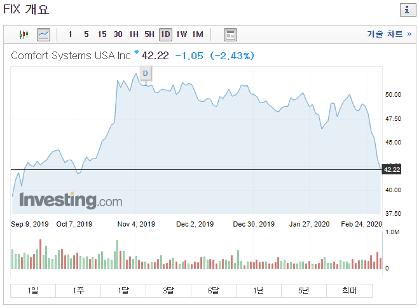
Task: Select the 15 minute interval
Action: coord(102,34)
